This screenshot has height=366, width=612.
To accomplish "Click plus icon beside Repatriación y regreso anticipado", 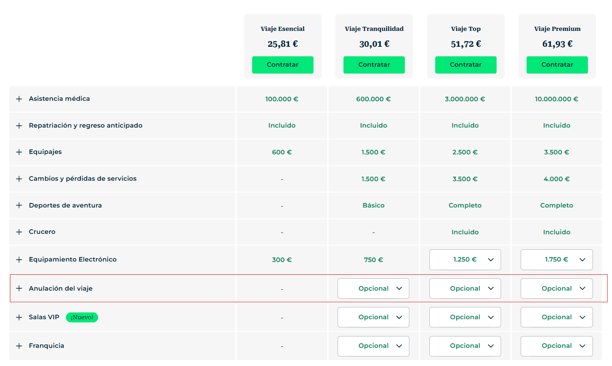I will point(19,126).
